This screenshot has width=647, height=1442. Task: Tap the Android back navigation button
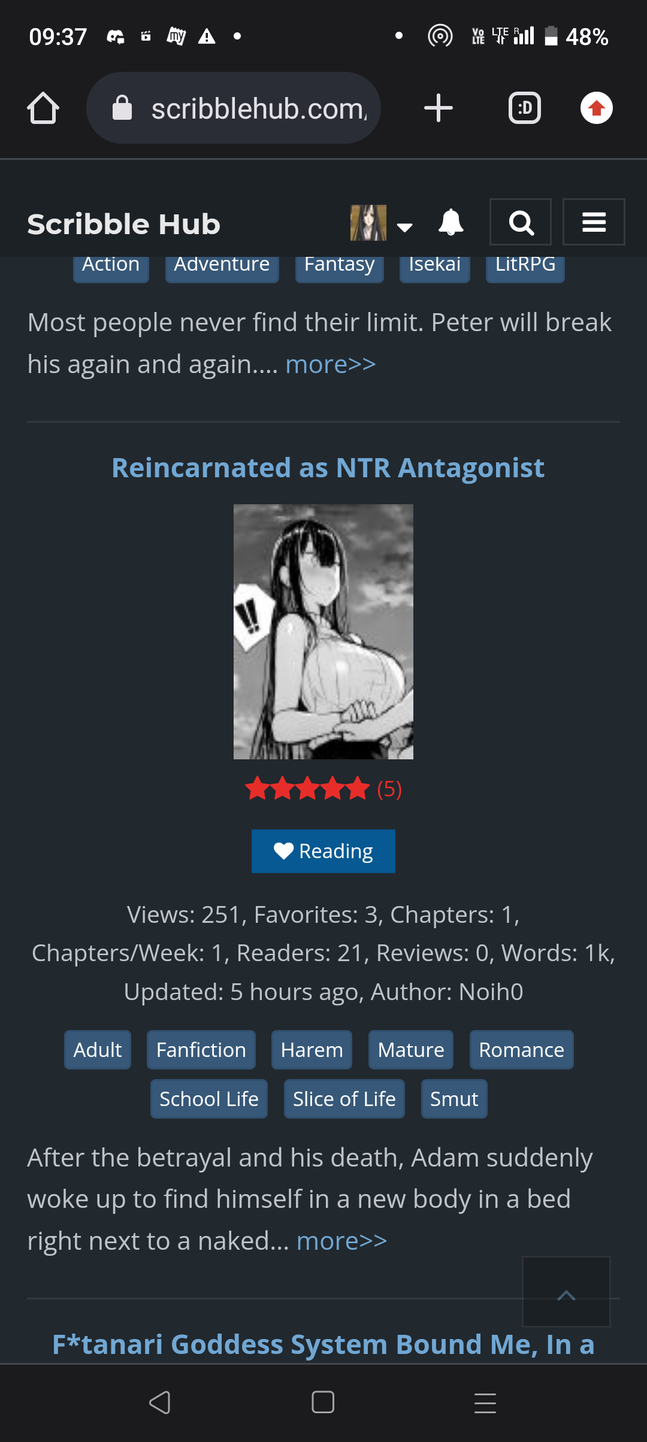tap(160, 1402)
